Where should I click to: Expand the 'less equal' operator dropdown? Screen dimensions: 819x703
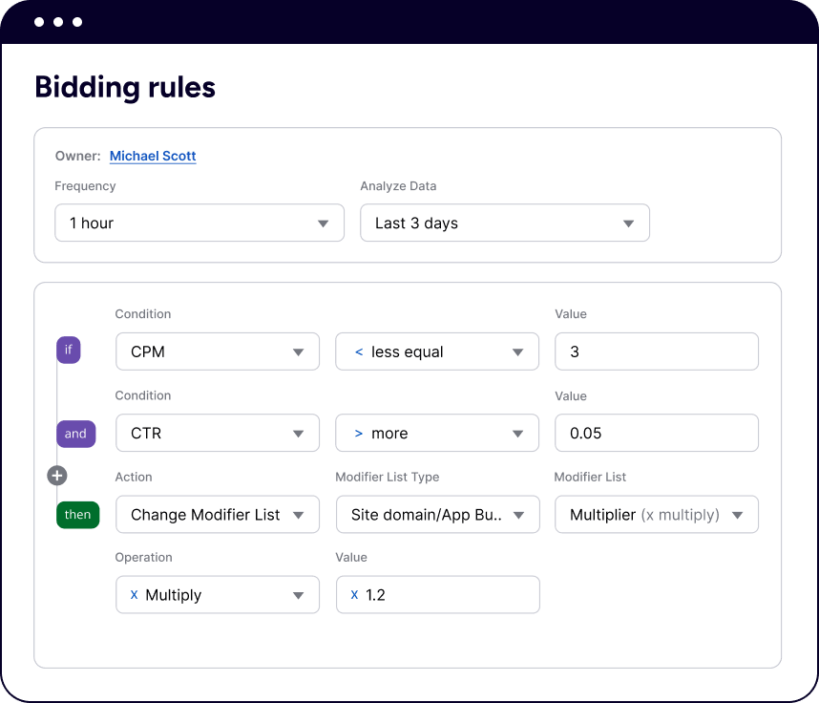point(436,351)
